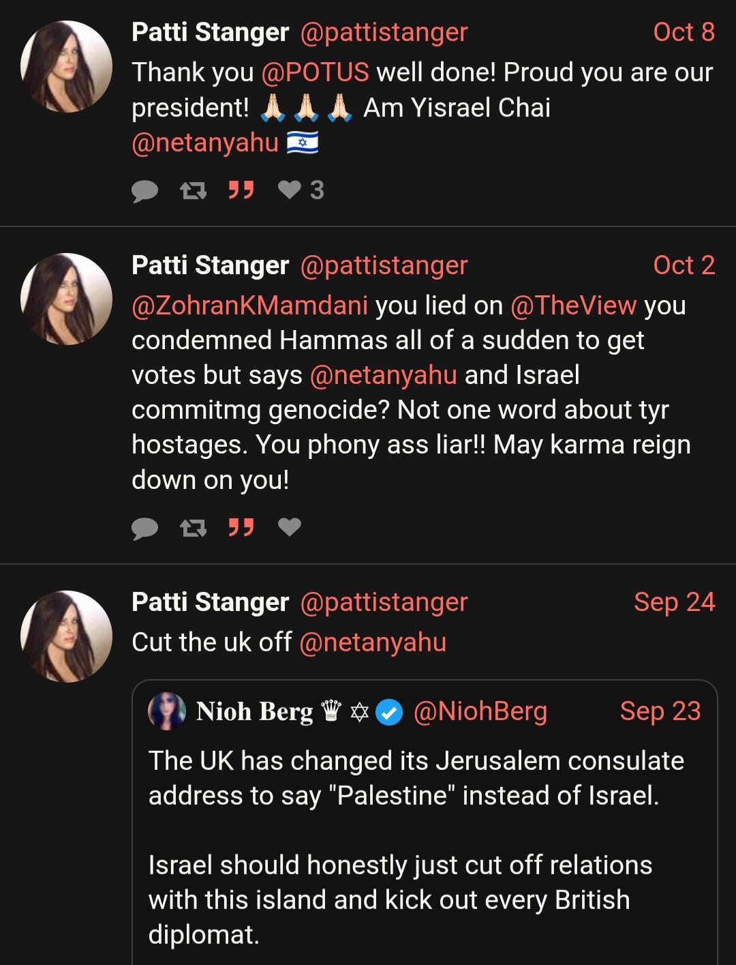Open the Oct 2 date timestamp

684,265
